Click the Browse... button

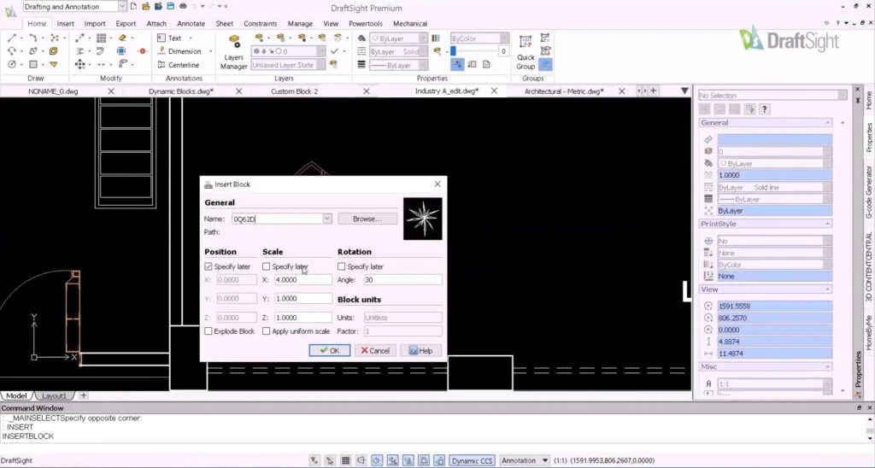pos(367,219)
